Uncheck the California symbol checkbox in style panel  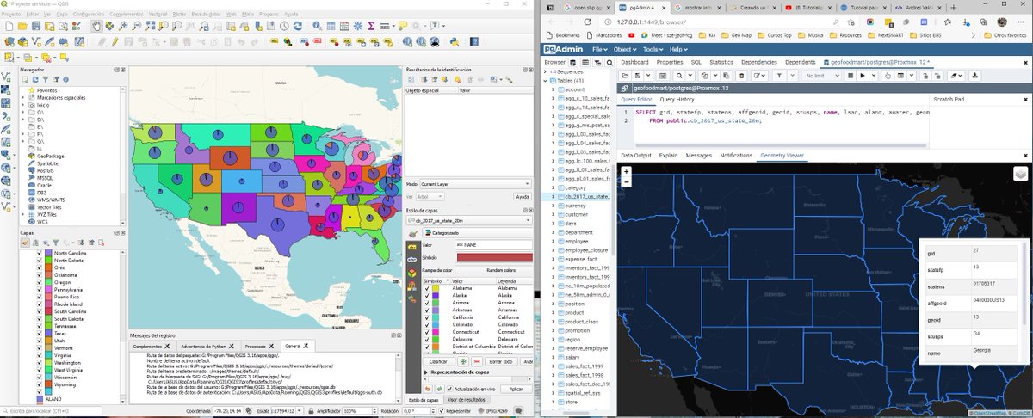point(426,317)
